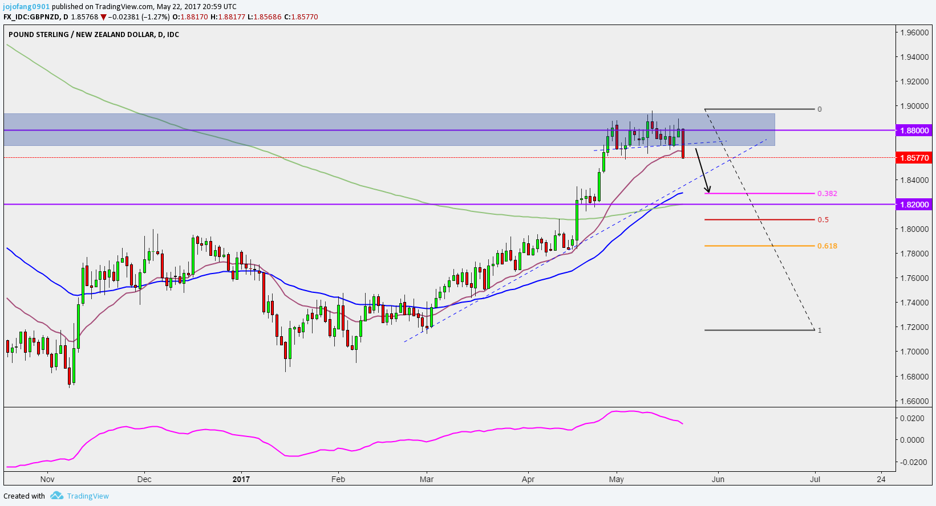936x506 pixels.
Task: Open the jojofang0901 author name
Action: pos(26,7)
